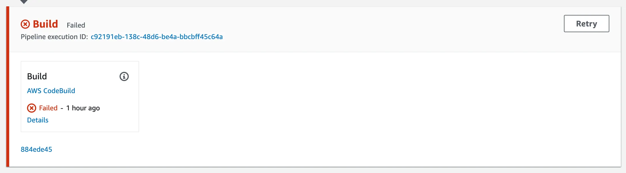Click the red Failed text in action card
626x173 pixels.
click(x=48, y=108)
